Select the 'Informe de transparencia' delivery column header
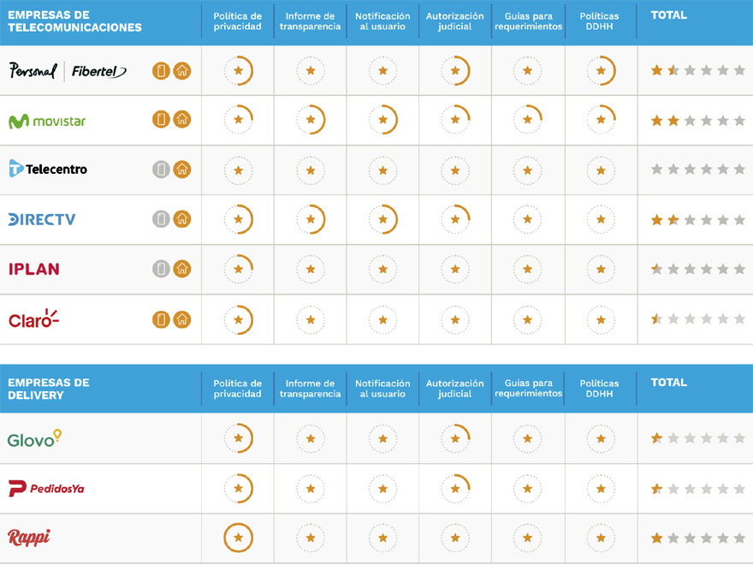Viewport: 753px width, 565px height. [311, 390]
